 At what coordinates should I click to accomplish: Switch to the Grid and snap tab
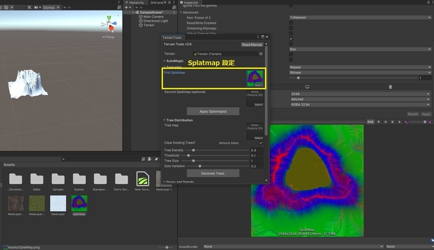pyautogui.click(x=157, y=3)
